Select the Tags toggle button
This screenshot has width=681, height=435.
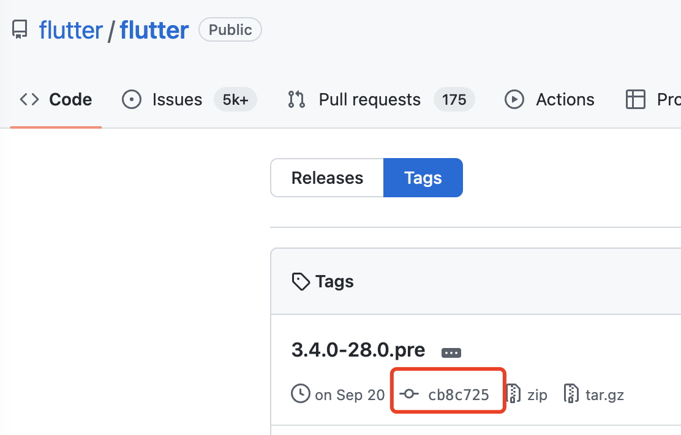[x=423, y=178]
